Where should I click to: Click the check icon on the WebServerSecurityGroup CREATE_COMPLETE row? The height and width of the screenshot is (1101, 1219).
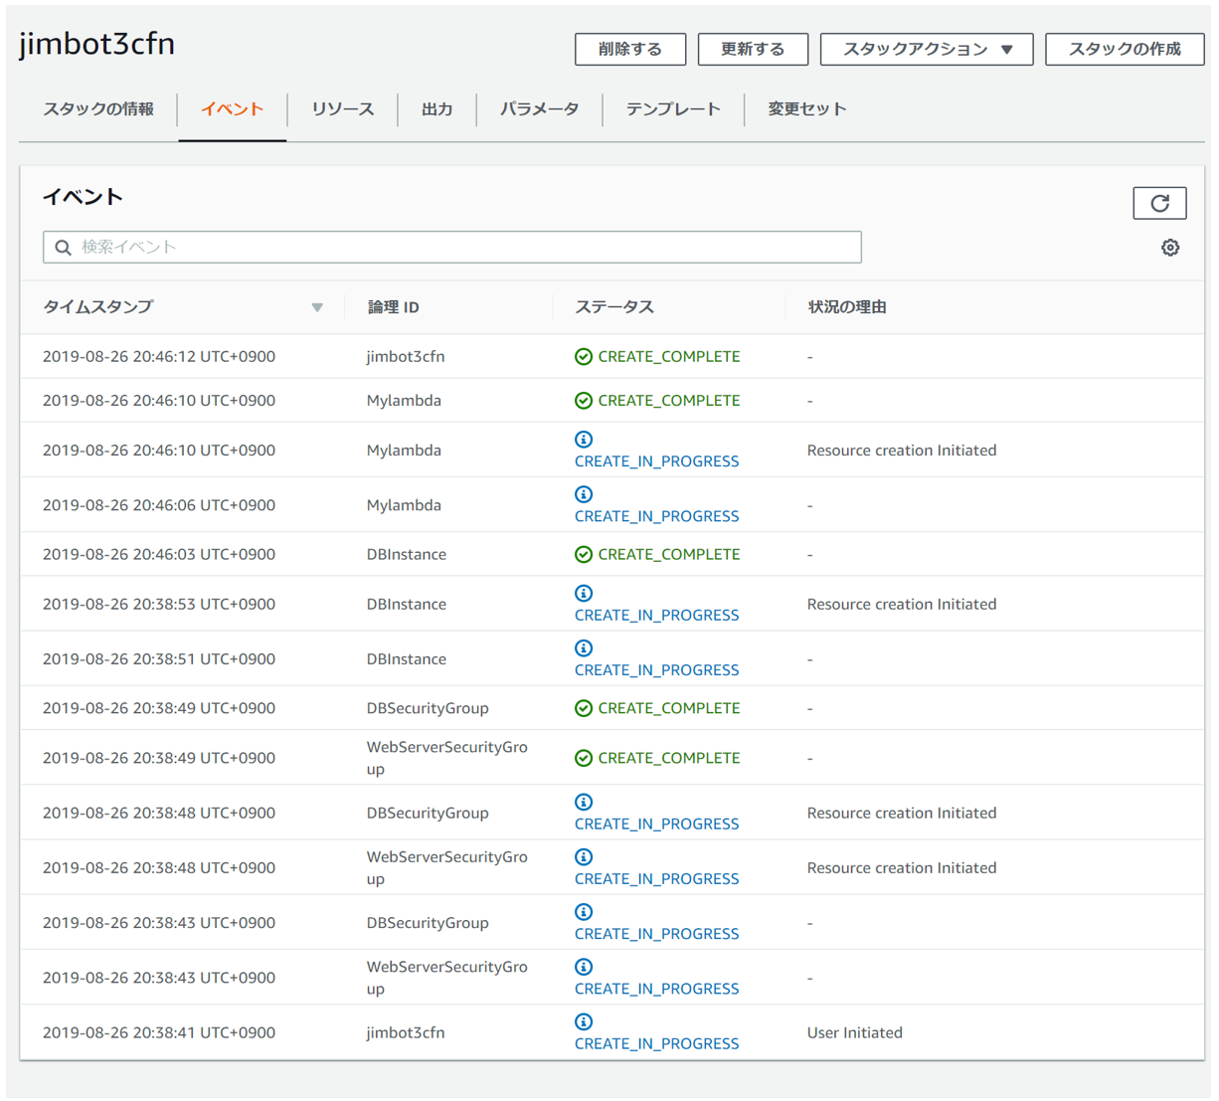pyautogui.click(x=584, y=758)
